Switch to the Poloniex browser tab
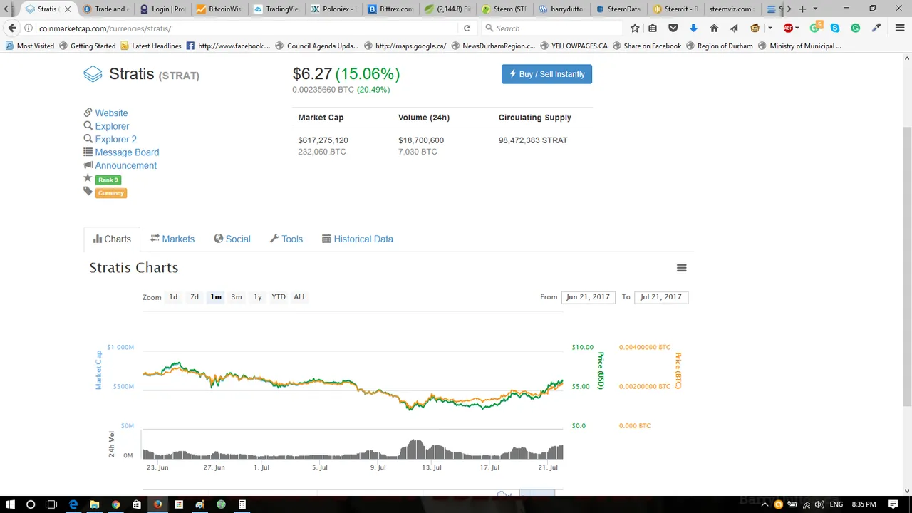 (333, 9)
